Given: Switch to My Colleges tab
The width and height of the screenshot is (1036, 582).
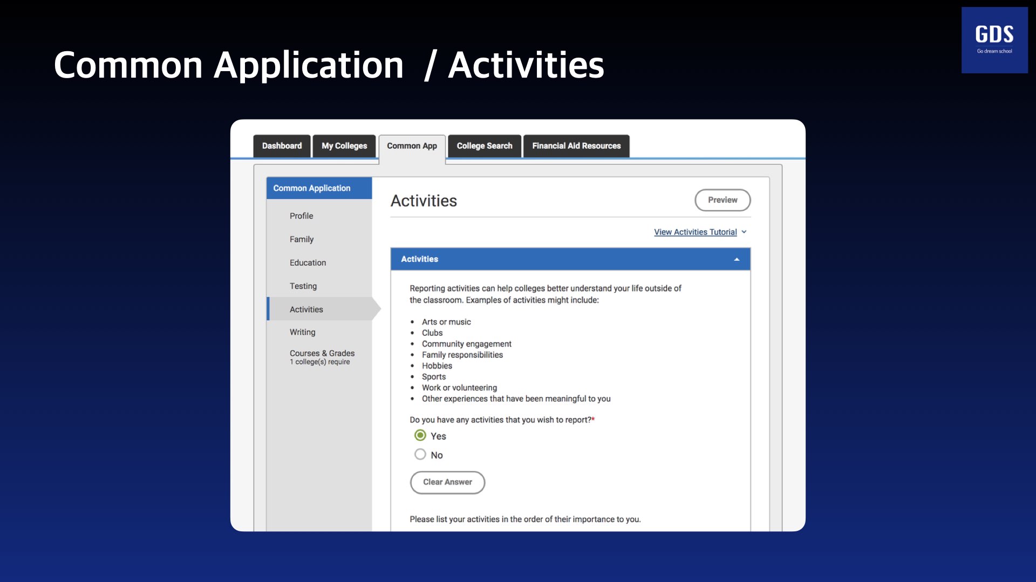Looking at the screenshot, I should [344, 146].
